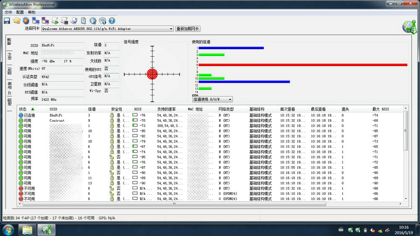The height and width of the screenshot is (236, 420).
Task: Sort list by the 状态 column header
Action: [x=32, y=109]
